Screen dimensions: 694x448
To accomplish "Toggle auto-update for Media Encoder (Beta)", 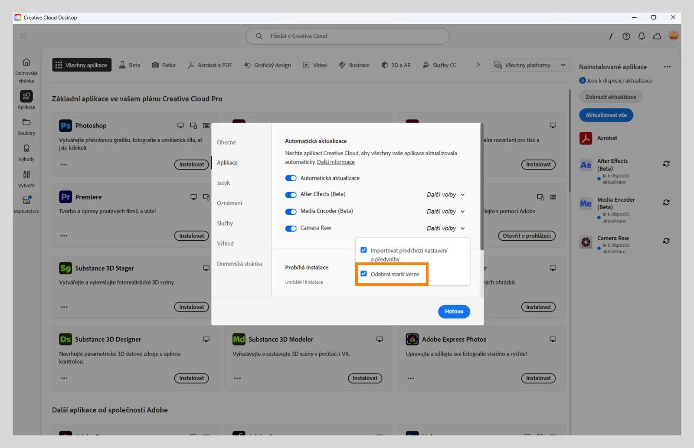I will (x=291, y=212).
